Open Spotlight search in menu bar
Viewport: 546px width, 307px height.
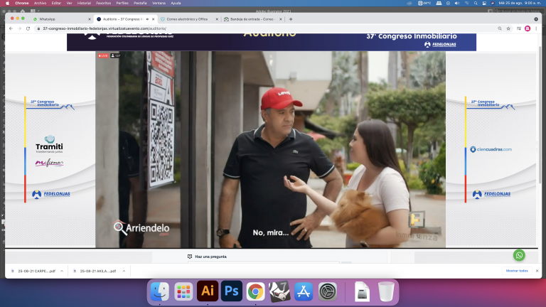point(476,3)
